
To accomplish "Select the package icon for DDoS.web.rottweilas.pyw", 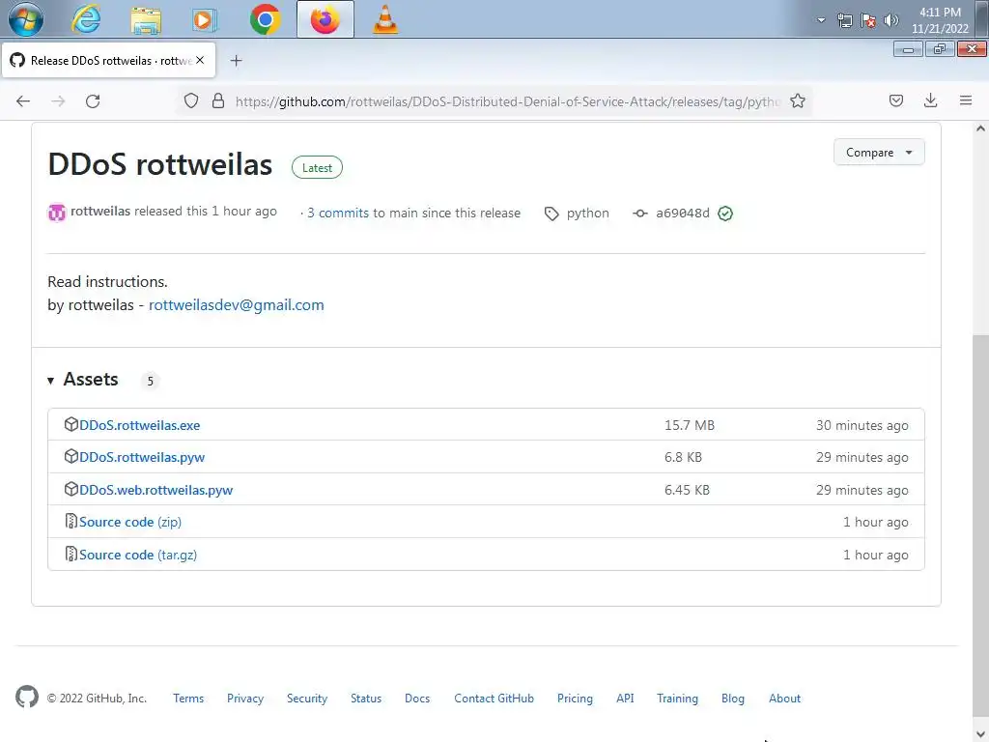I will 71,489.
